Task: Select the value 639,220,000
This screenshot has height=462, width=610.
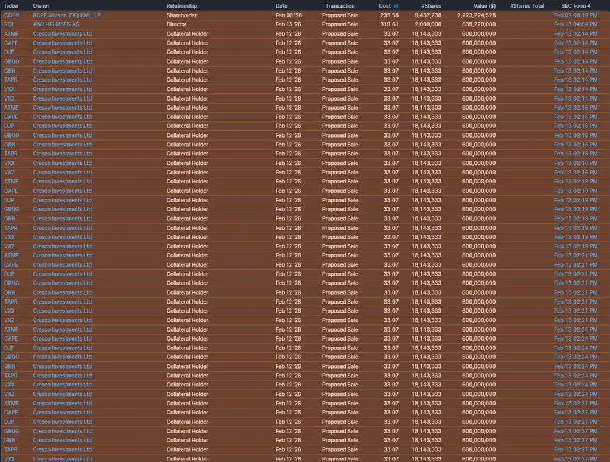Action: click(x=479, y=24)
